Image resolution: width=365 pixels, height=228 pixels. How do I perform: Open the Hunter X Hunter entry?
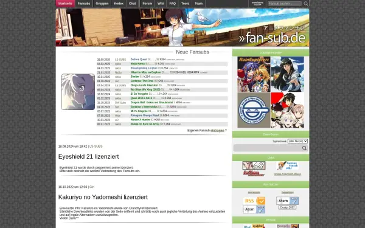[x=140, y=120]
